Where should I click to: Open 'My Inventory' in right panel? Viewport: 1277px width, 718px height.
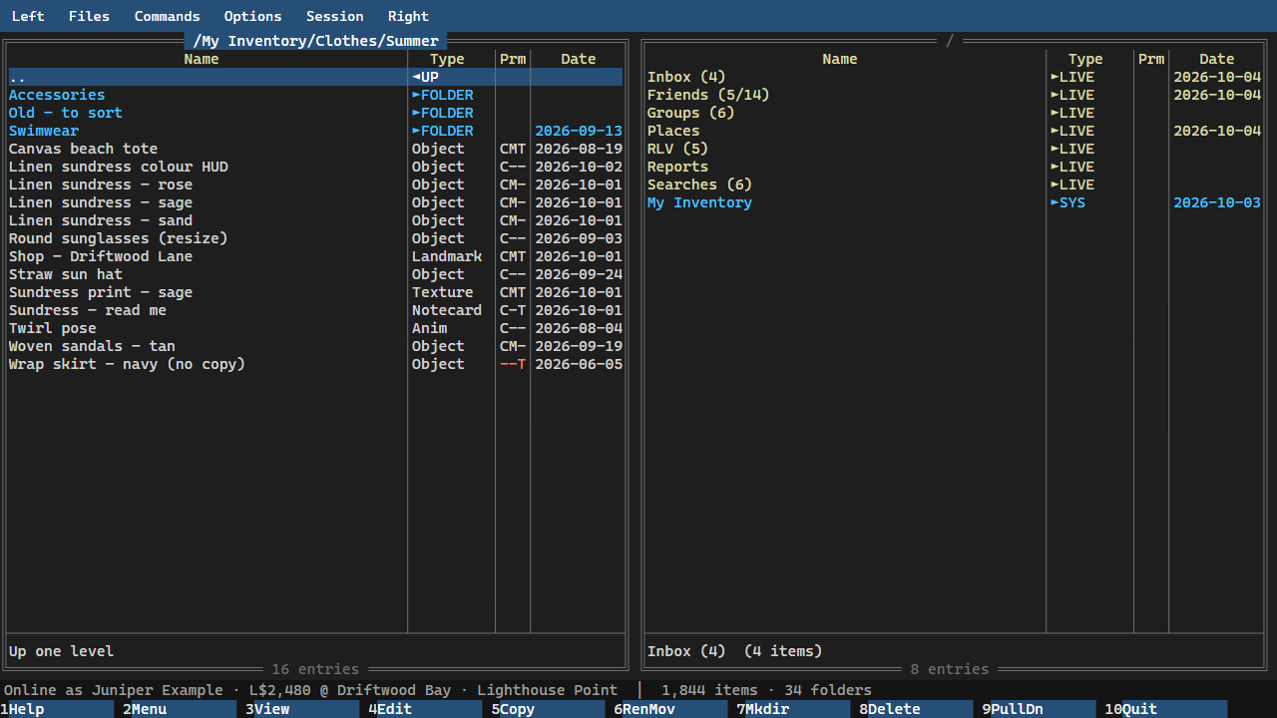pos(954,202)
